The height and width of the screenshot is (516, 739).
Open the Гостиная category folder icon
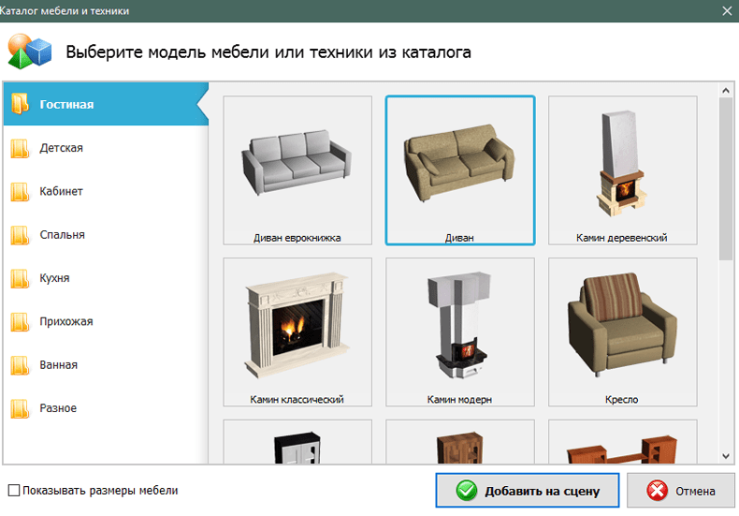20,104
